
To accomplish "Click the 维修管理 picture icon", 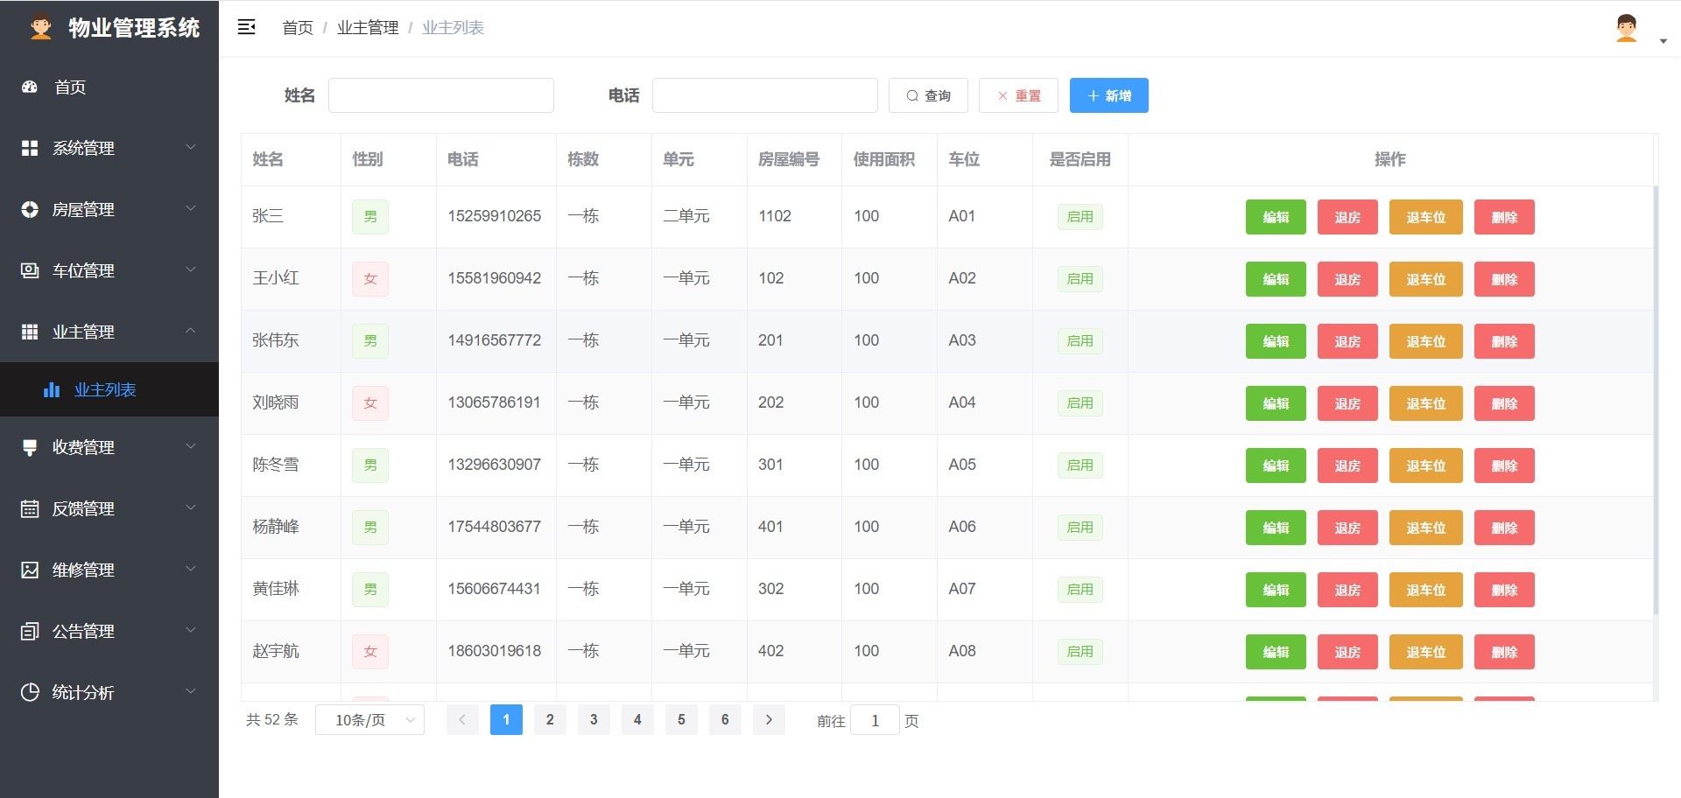I will (30, 570).
